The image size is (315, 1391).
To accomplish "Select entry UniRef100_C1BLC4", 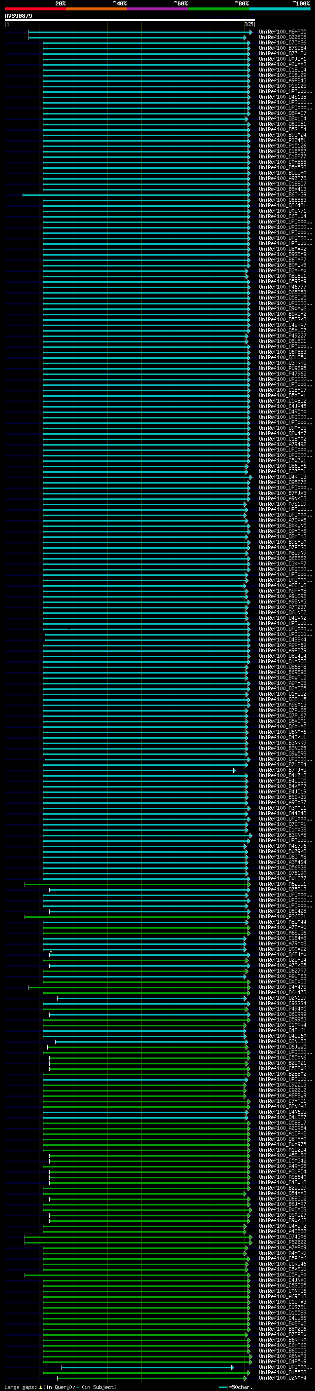I will click(283, 70).
